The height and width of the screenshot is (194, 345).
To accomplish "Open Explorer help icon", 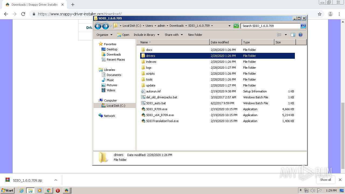I will (x=301, y=35).
